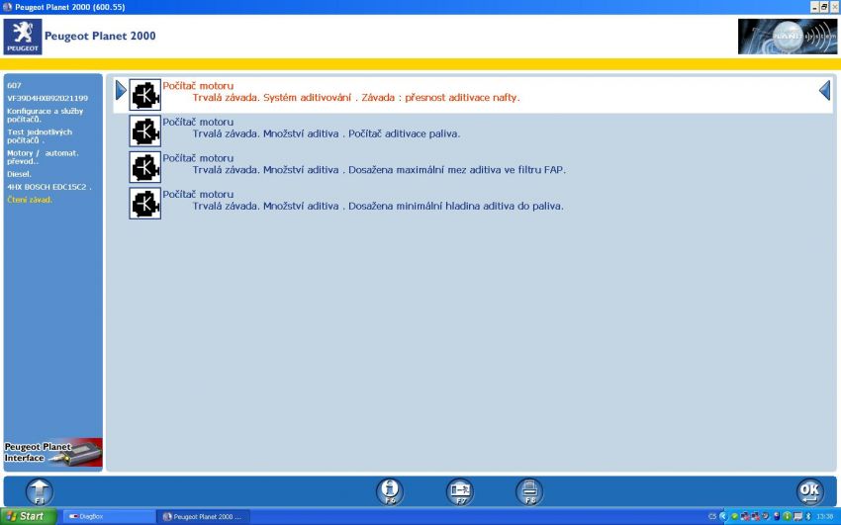The height and width of the screenshot is (525, 841).
Task: Open the F6 information help icon
Action: pos(390,491)
